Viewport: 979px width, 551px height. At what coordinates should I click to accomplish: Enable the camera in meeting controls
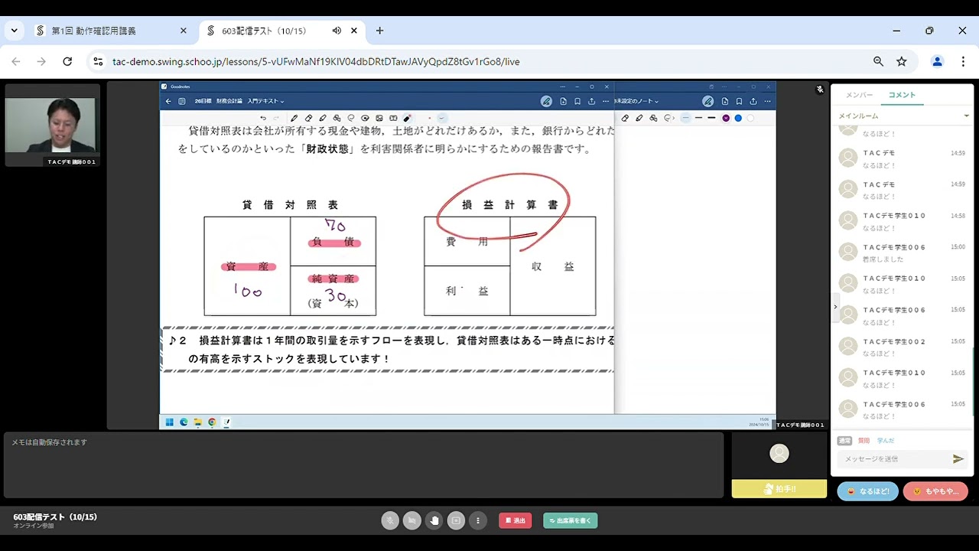411,520
